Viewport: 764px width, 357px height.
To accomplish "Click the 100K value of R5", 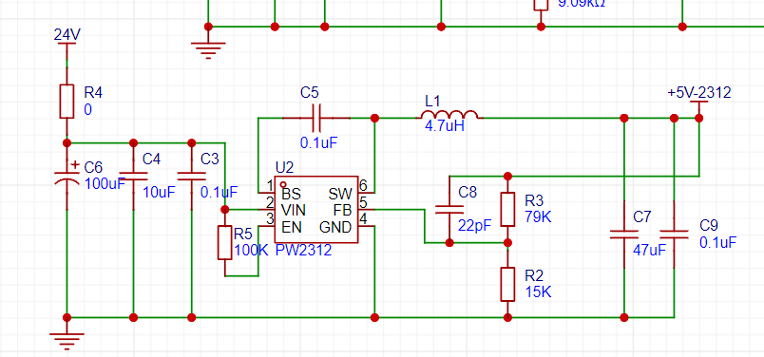I will pyautogui.click(x=251, y=250).
